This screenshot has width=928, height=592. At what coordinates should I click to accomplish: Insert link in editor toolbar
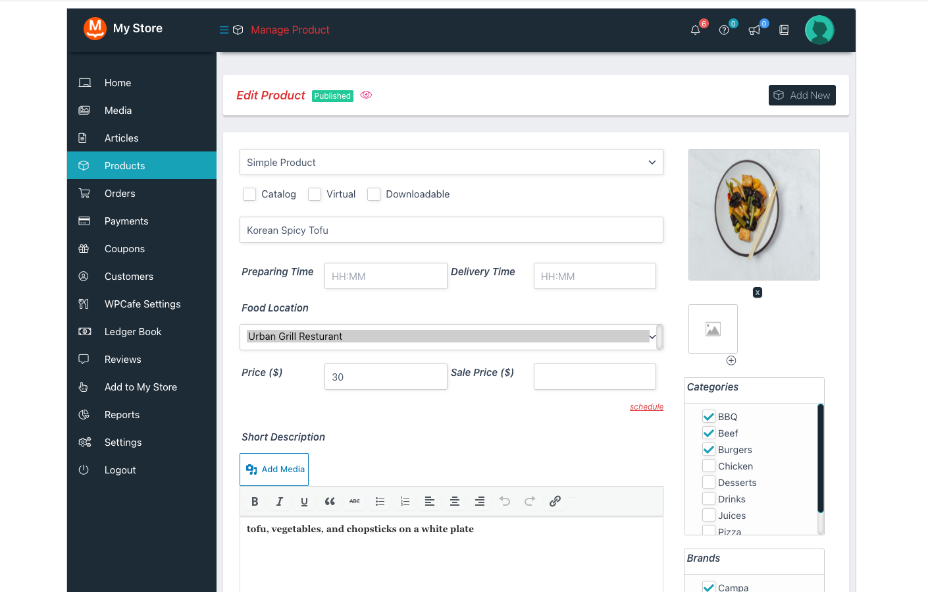click(x=555, y=501)
